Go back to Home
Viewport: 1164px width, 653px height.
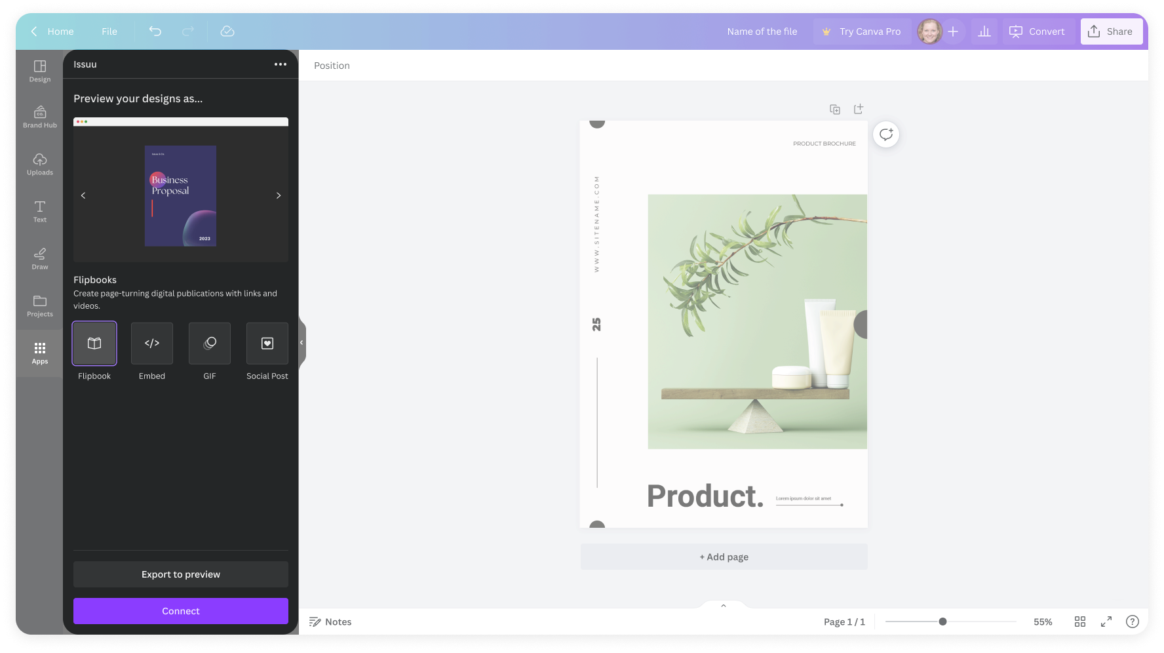[52, 31]
